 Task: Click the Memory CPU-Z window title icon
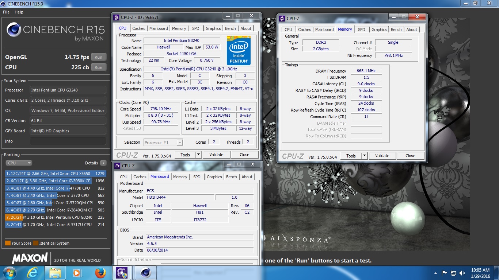click(x=282, y=18)
